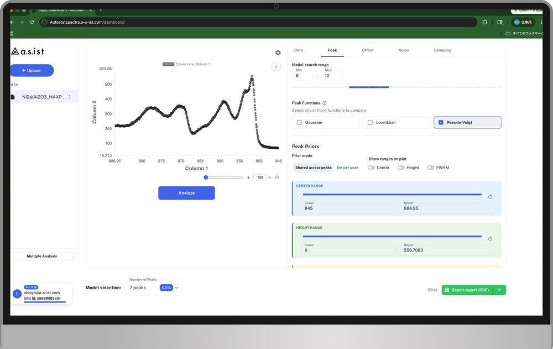
Task: Check the Gaussian peak function
Action: pyautogui.click(x=299, y=122)
